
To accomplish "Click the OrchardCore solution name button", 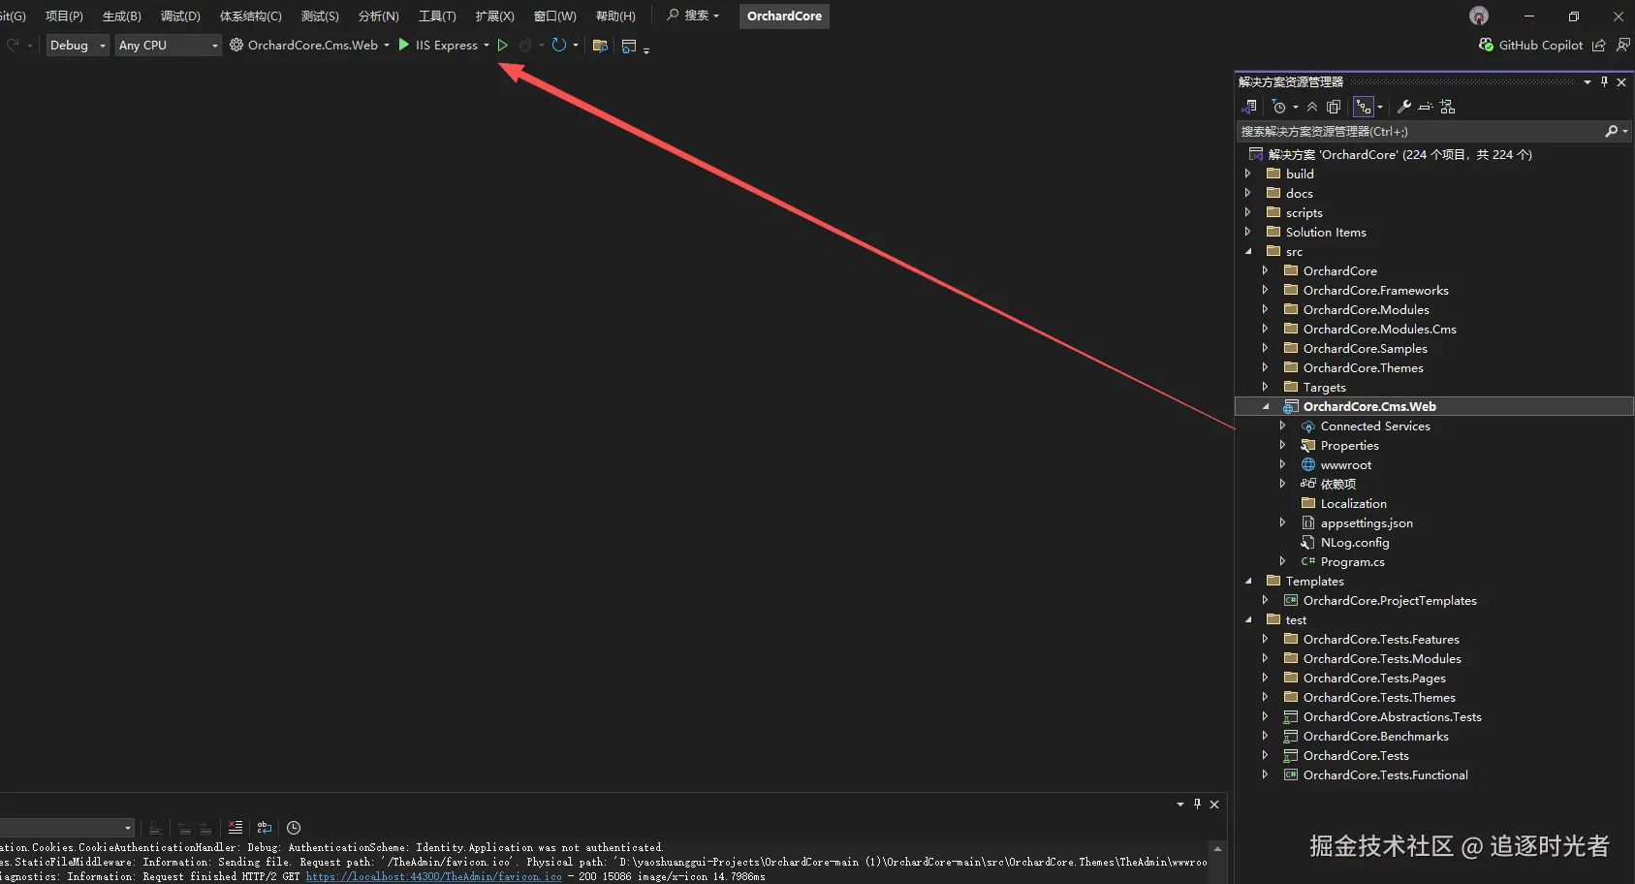I will (x=784, y=16).
